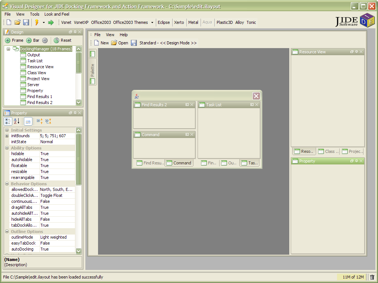Viewport: 378px width, 283px height.
Task: Float the Design panel using its float icon
Action: pyautogui.click(x=70, y=32)
